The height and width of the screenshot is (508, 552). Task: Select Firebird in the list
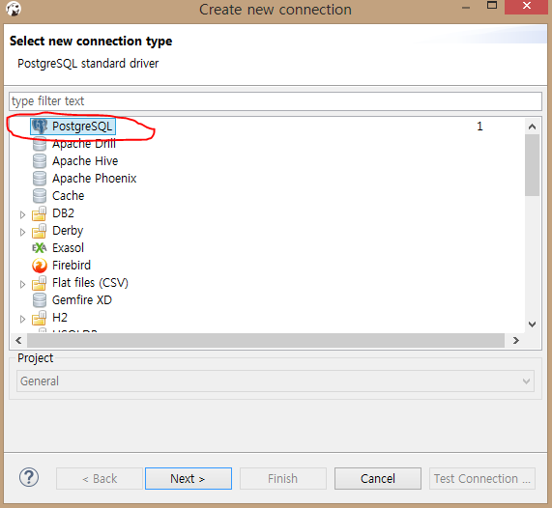[72, 266]
